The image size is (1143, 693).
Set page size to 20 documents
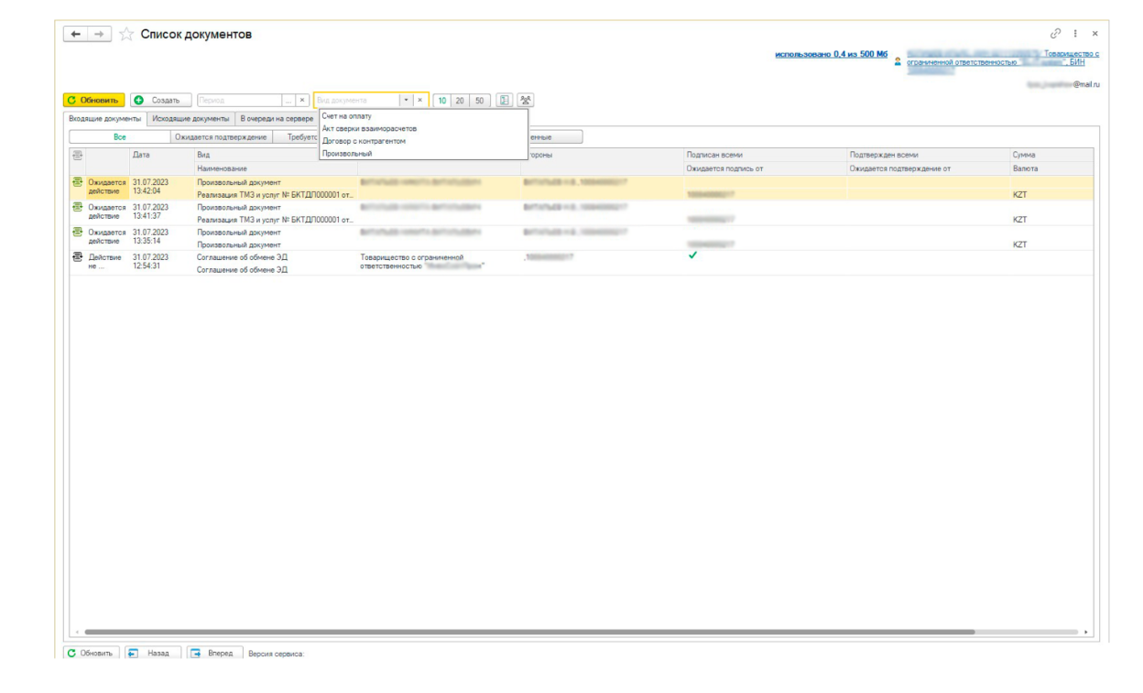click(460, 101)
